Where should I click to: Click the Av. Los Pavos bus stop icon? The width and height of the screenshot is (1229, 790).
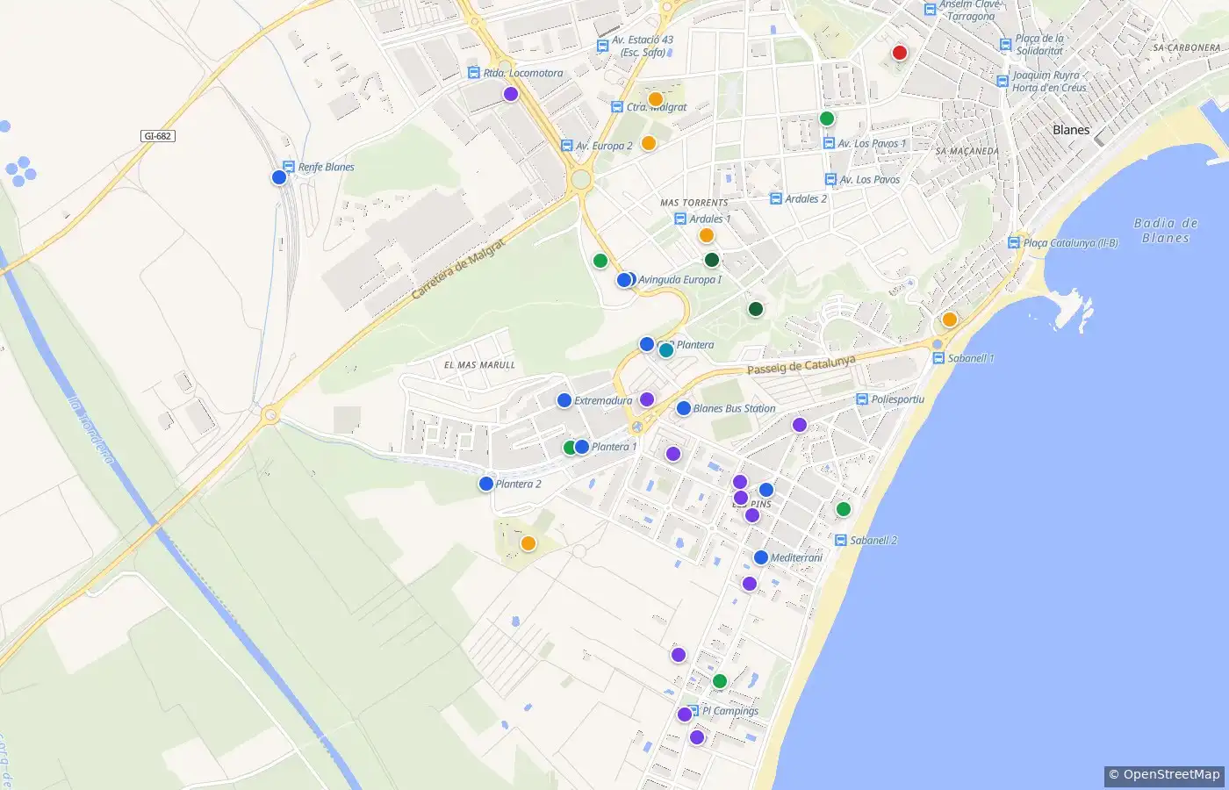click(830, 179)
